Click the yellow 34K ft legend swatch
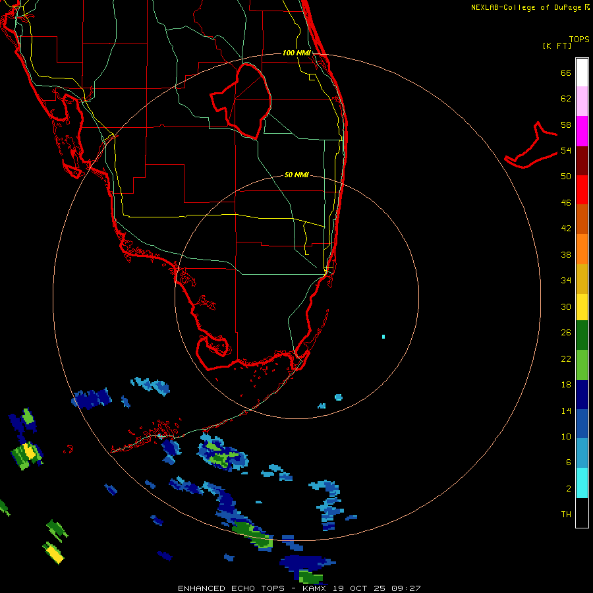This screenshot has height=593, width=593. click(x=582, y=307)
